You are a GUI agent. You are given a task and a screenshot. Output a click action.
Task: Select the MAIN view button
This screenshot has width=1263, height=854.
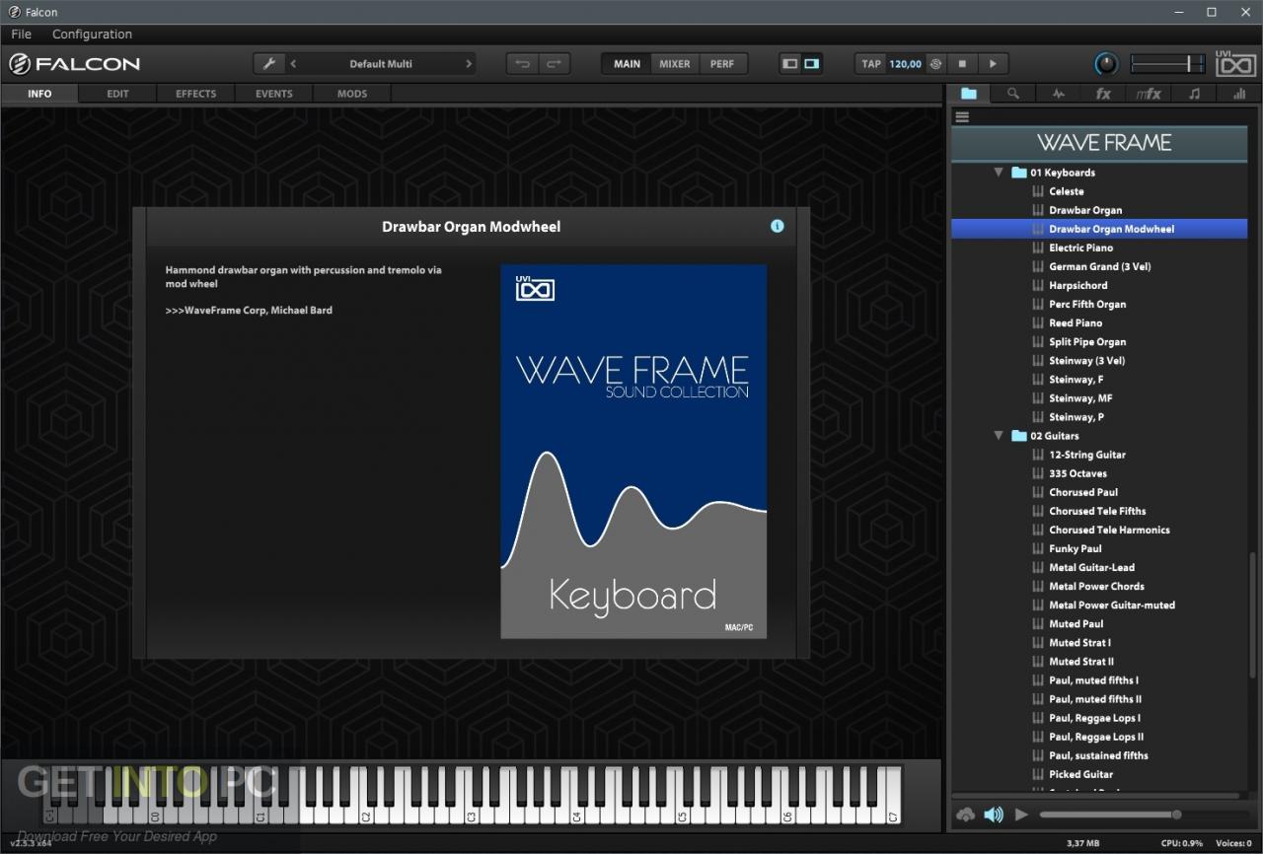coord(627,64)
